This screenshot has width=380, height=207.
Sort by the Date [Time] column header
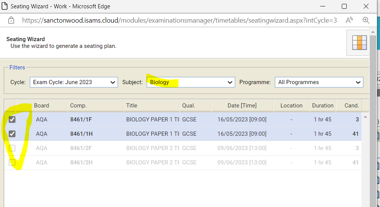click(x=242, y=106)
